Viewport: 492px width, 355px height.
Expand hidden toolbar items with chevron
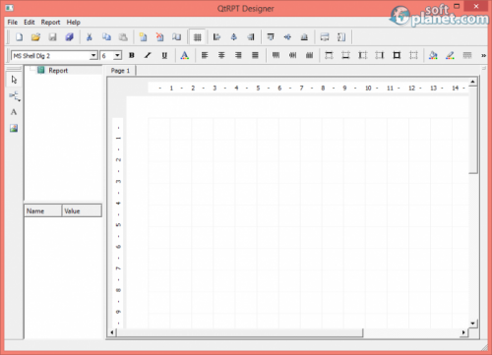pyautogui.click(x=483, y=56)
